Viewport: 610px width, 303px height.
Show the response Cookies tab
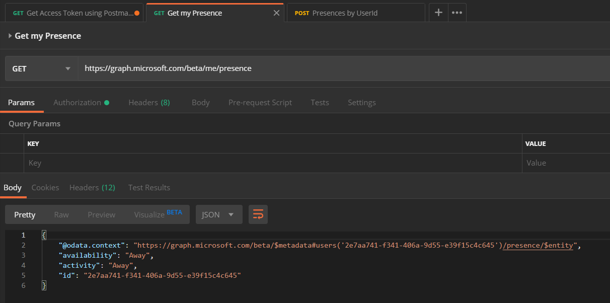pyautogui.click(x=45, y=187)
